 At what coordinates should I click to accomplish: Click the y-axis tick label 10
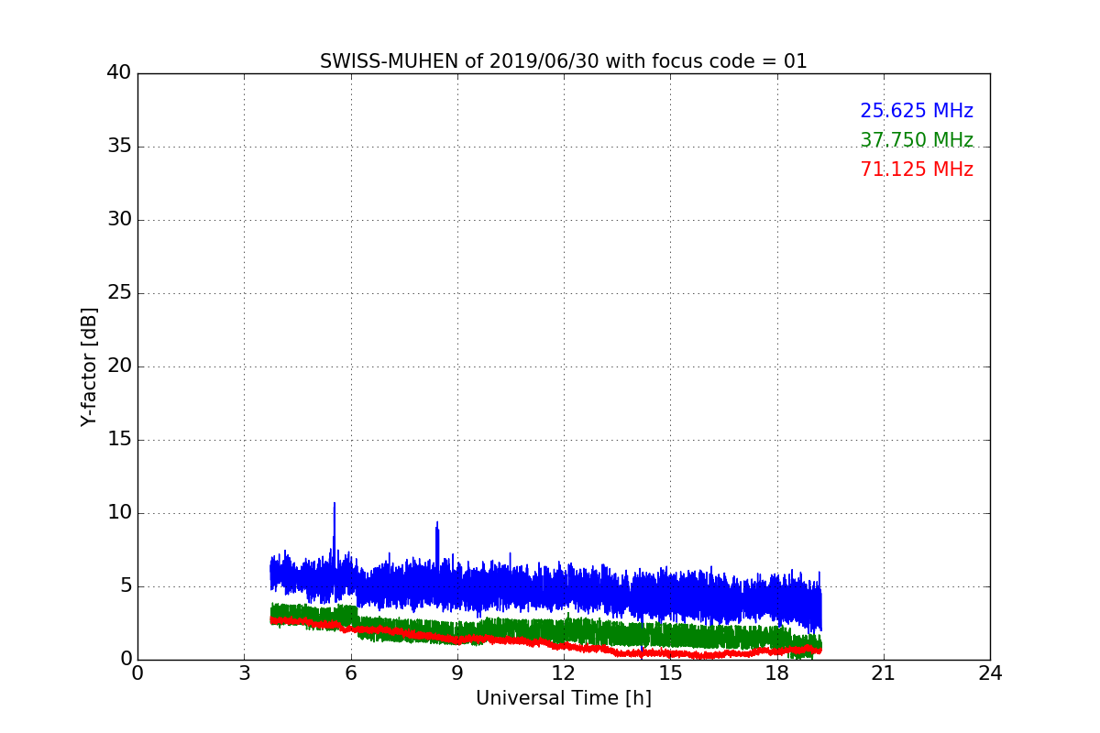pos(119,513)
